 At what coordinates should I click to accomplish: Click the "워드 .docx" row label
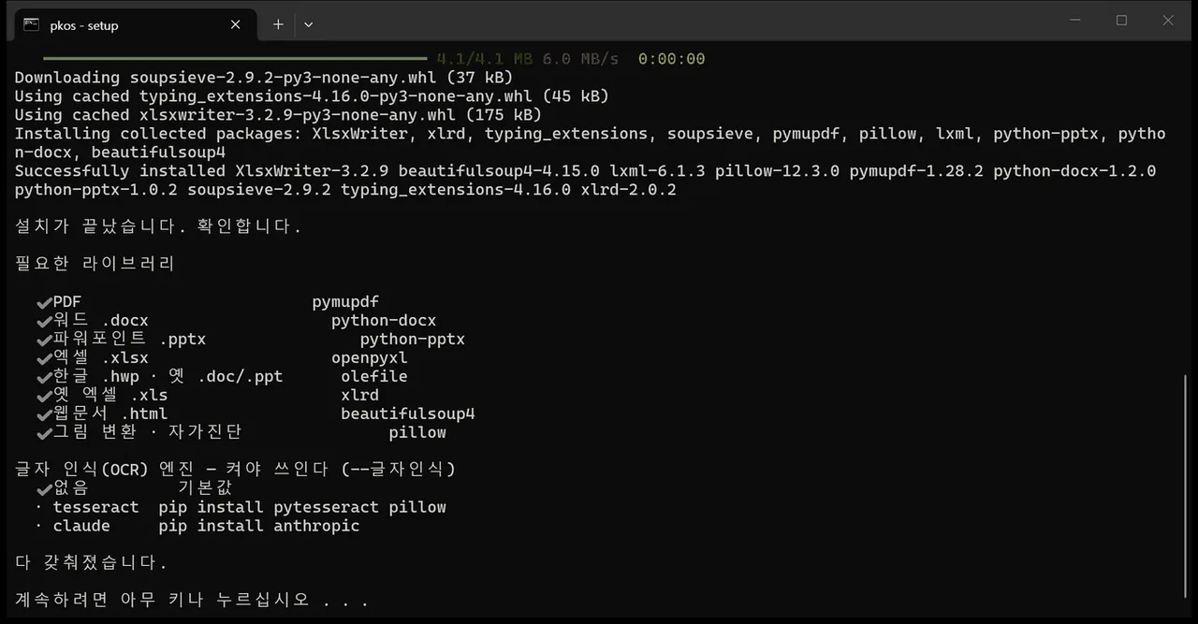pyautogui.click(x=100, y=321)
